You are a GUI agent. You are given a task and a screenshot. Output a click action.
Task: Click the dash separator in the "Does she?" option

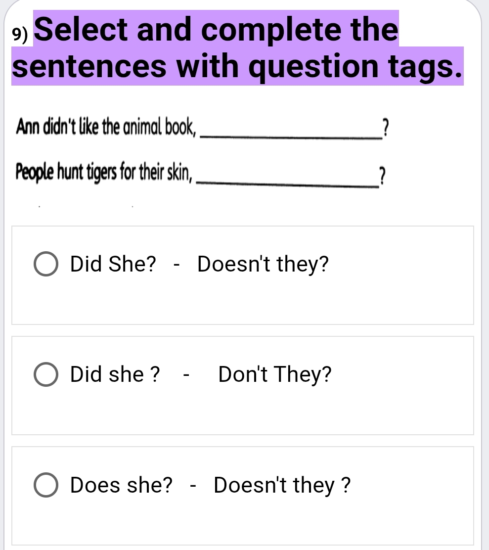point(193,485)
